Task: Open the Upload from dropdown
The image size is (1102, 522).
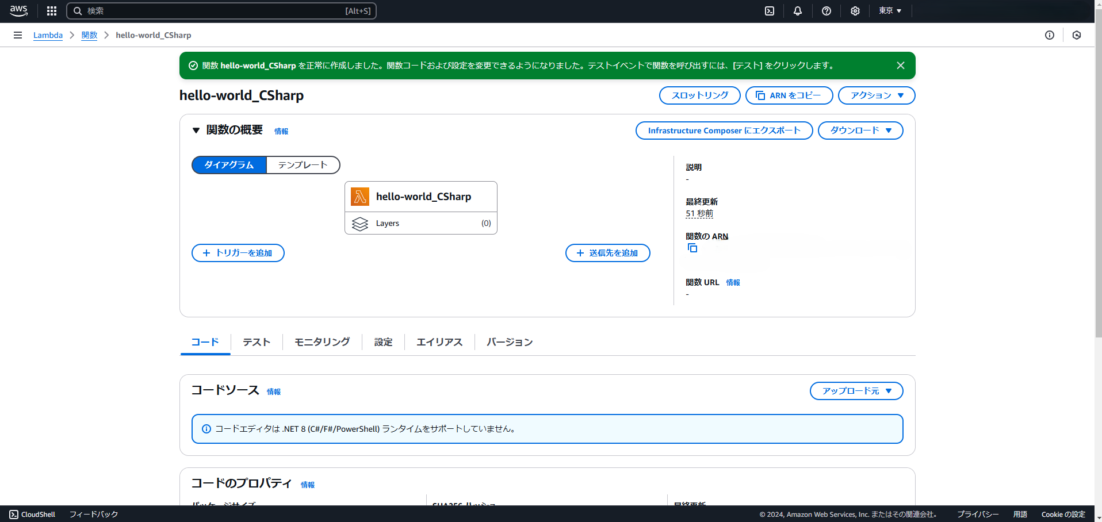Action: tap(856, 391)
